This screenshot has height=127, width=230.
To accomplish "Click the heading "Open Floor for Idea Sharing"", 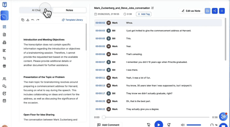I will (x=39, y=115).
